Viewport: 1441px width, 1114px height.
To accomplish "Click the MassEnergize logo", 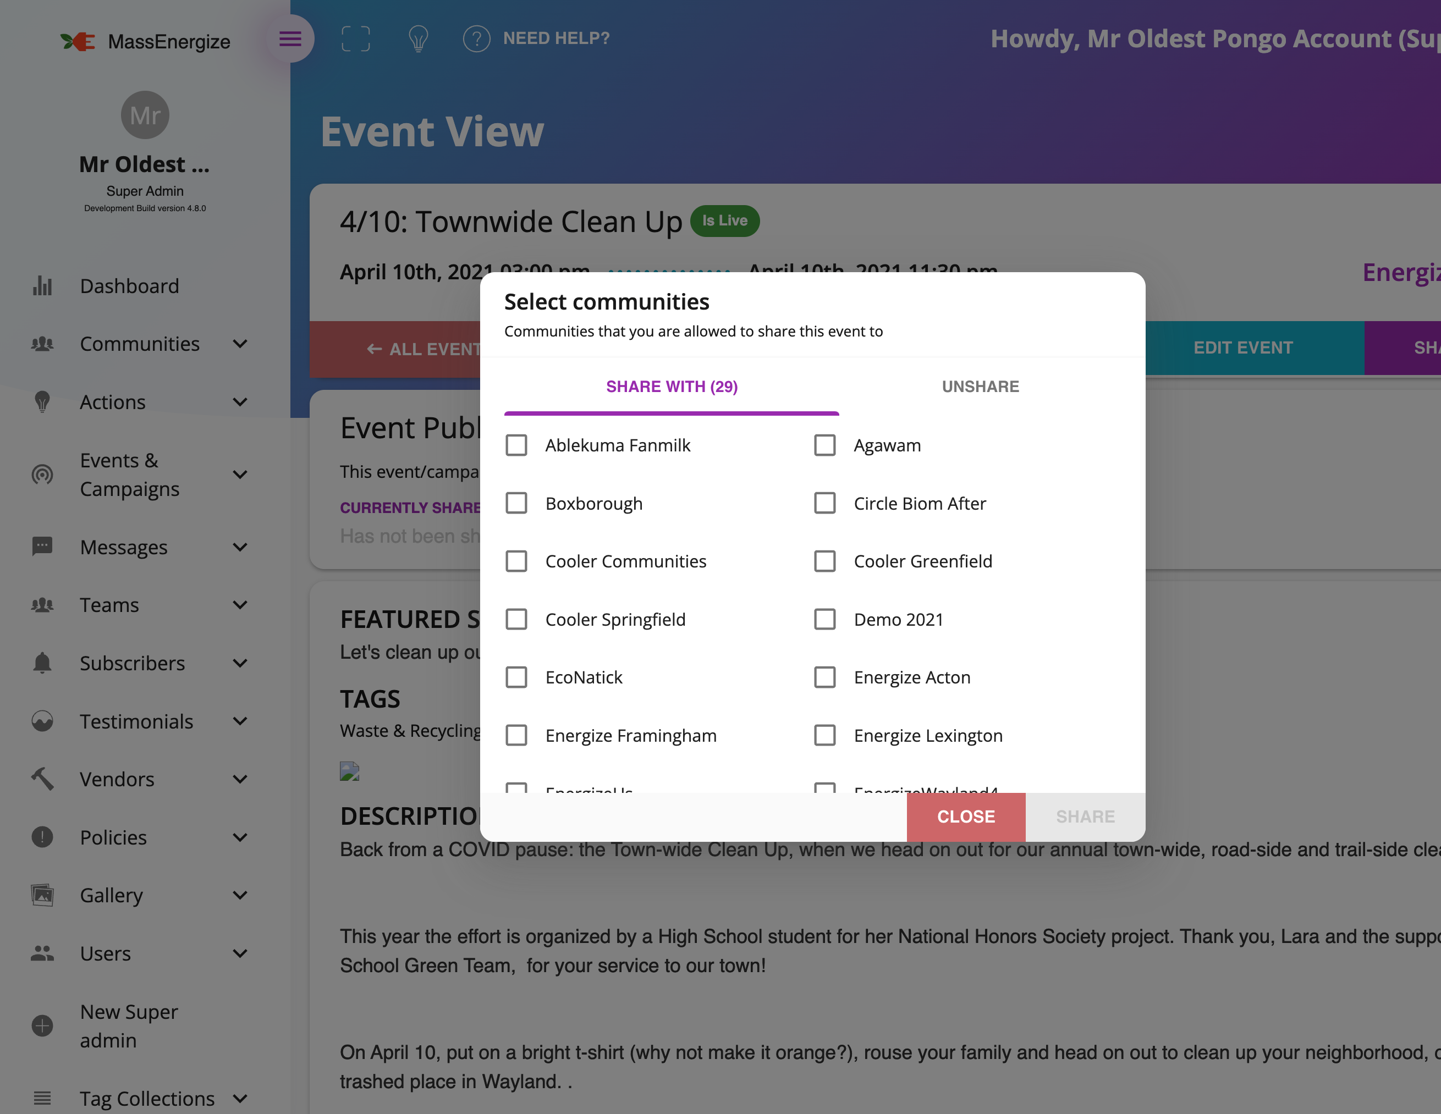I will point(146,41).
